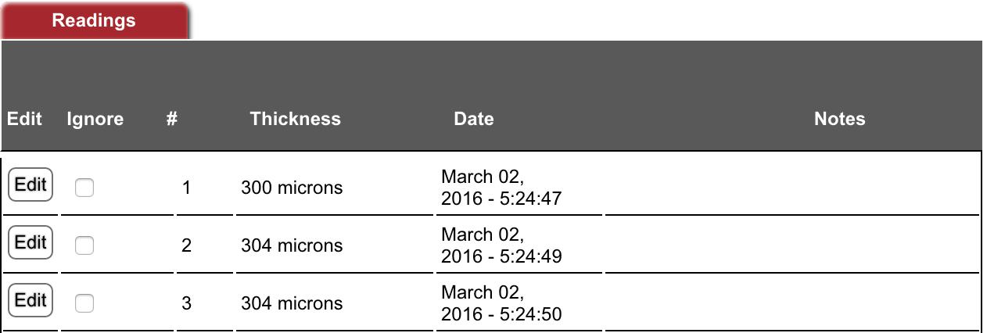The image size is (987, 333).
Task: Click the Ignore column header
Action: (x=95, y=119)
